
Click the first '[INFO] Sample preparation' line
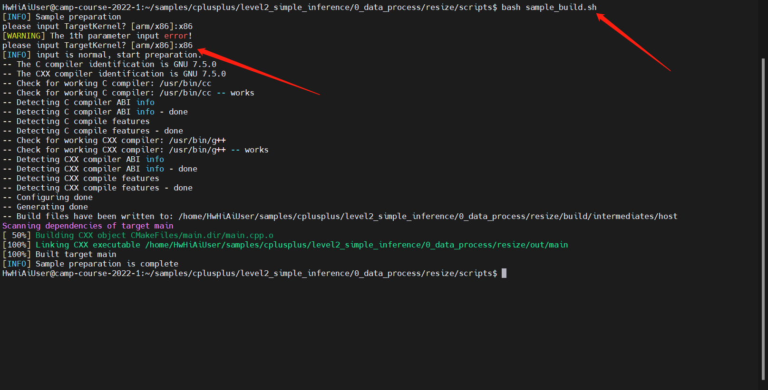62,17
